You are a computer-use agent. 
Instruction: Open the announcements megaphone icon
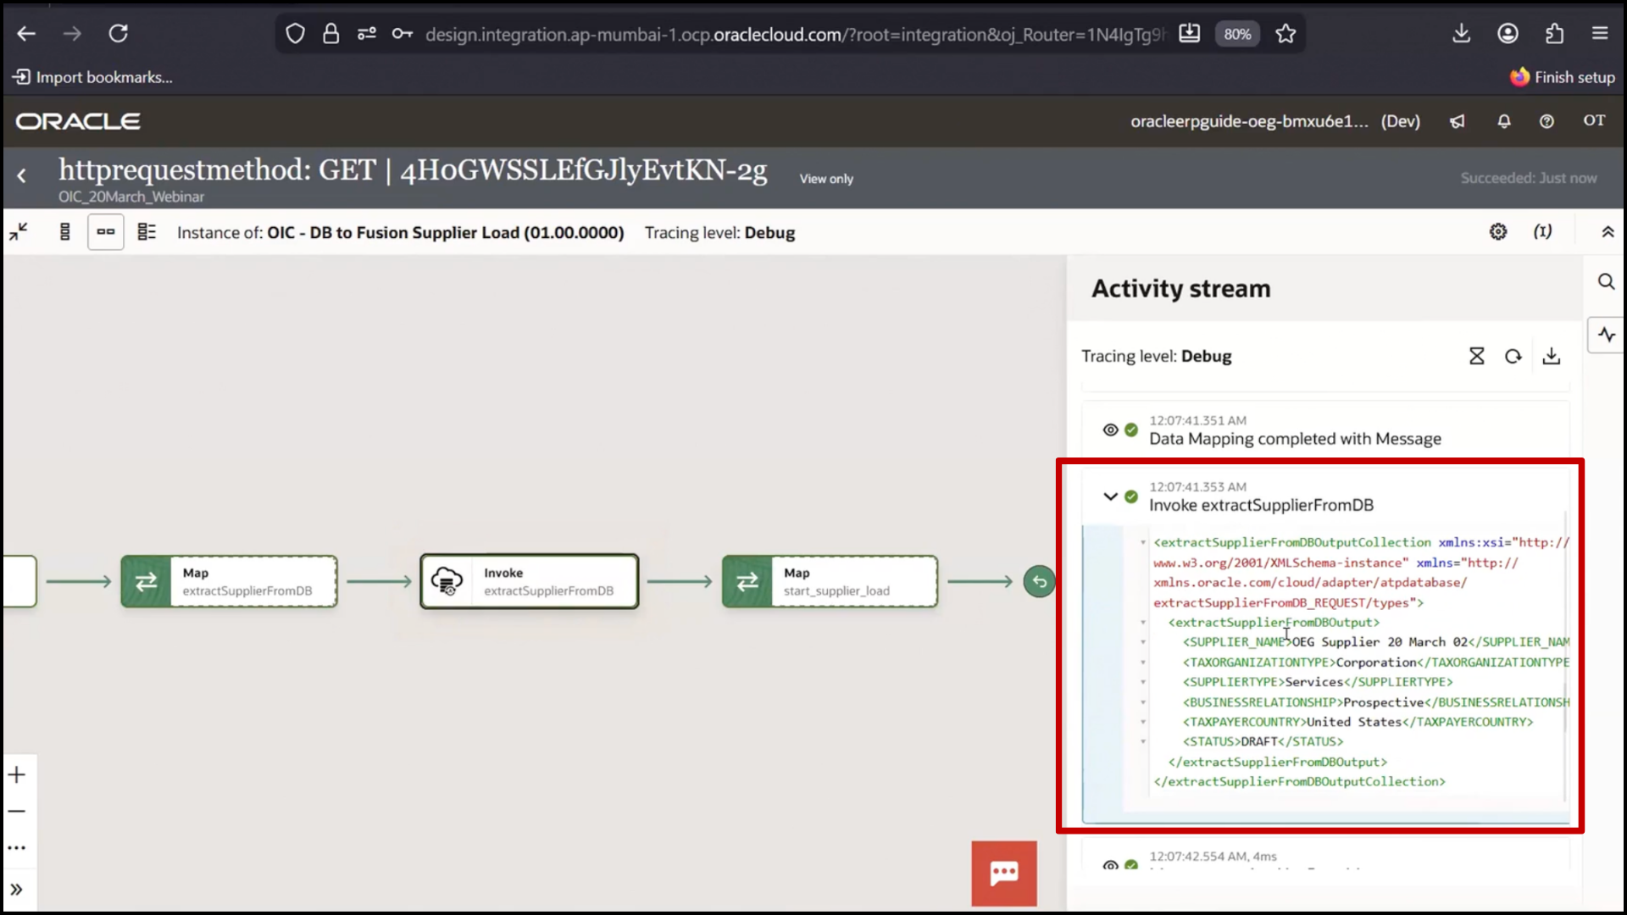(x=1457, y=121)
